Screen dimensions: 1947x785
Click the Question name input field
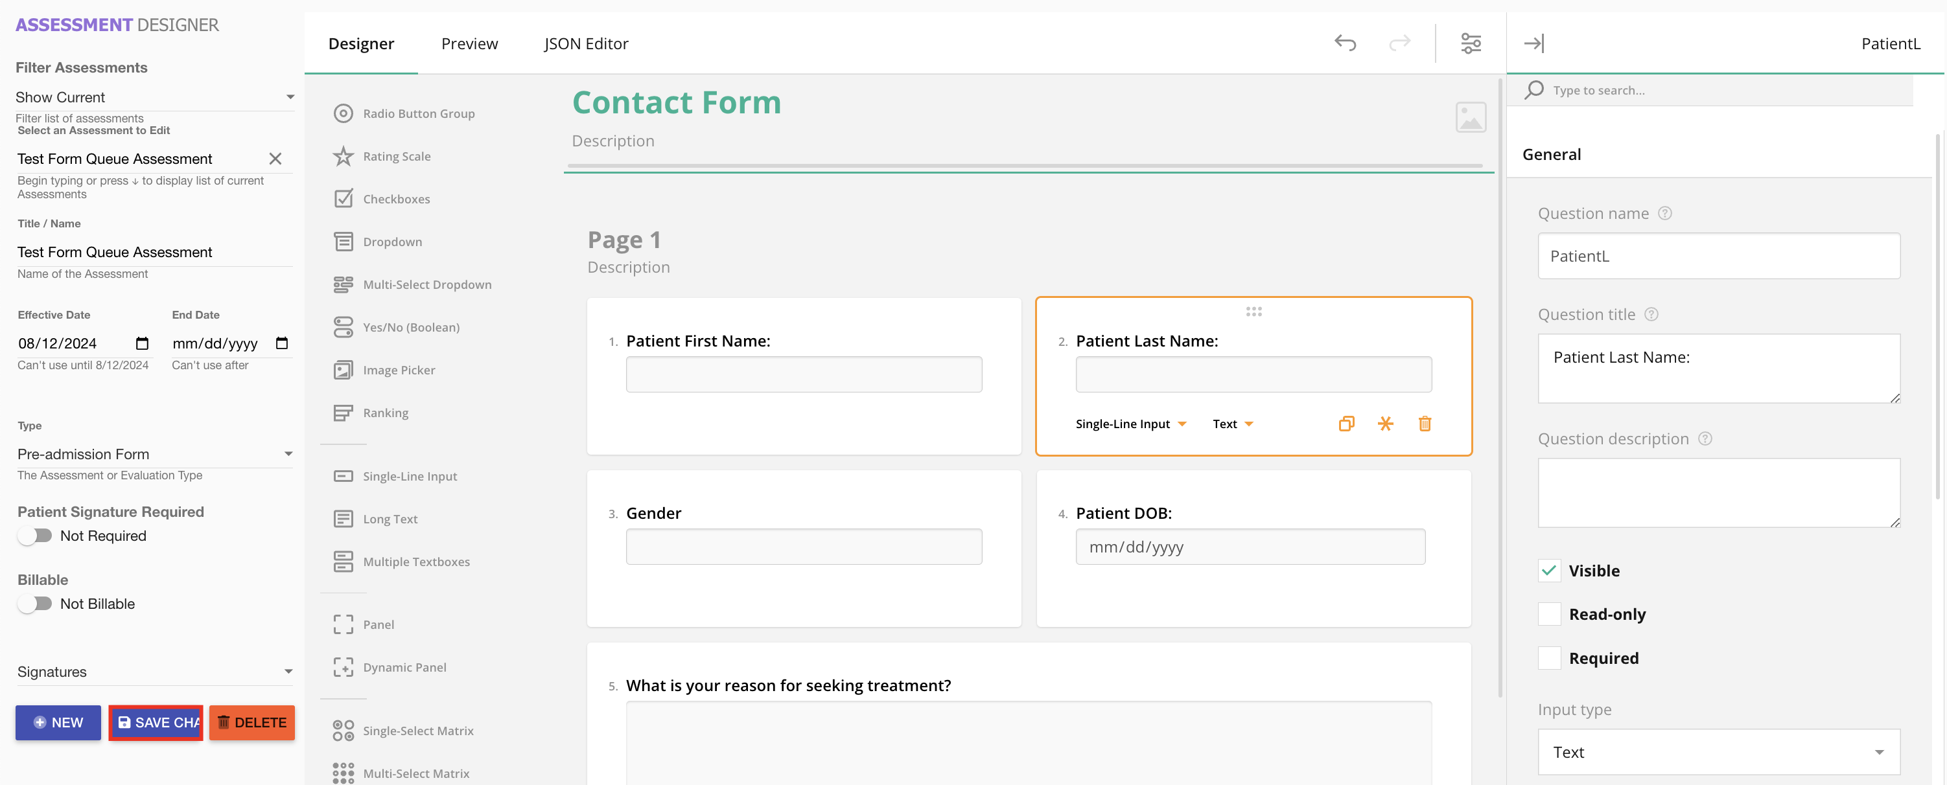click(x=1718, y=256)
